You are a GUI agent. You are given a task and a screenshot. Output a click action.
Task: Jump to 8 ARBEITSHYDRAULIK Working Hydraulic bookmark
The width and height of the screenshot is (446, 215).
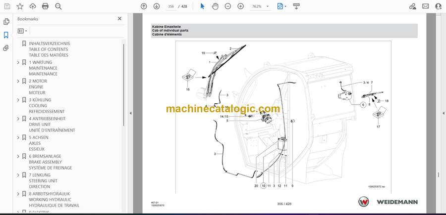point(54,199)
